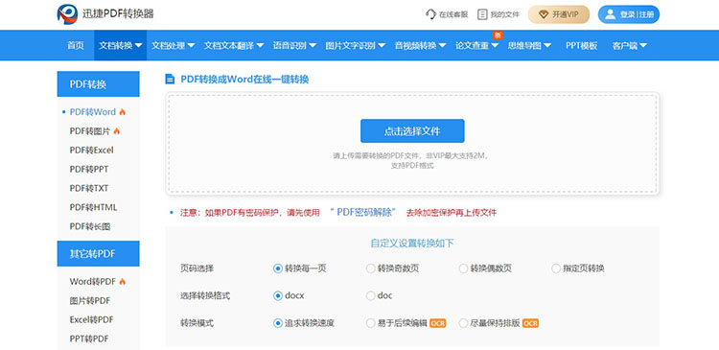Click the 选择转换格式 label
Screen dimensions: 719x350
(205, 296)
